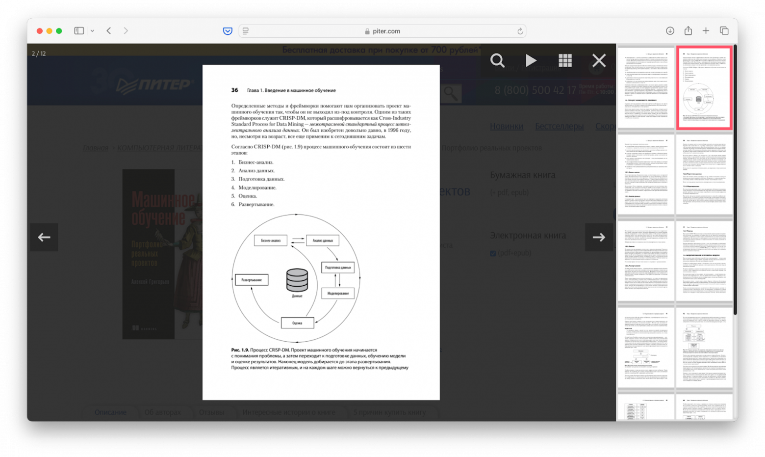Start the slideshow with the play button

point(531,60)
